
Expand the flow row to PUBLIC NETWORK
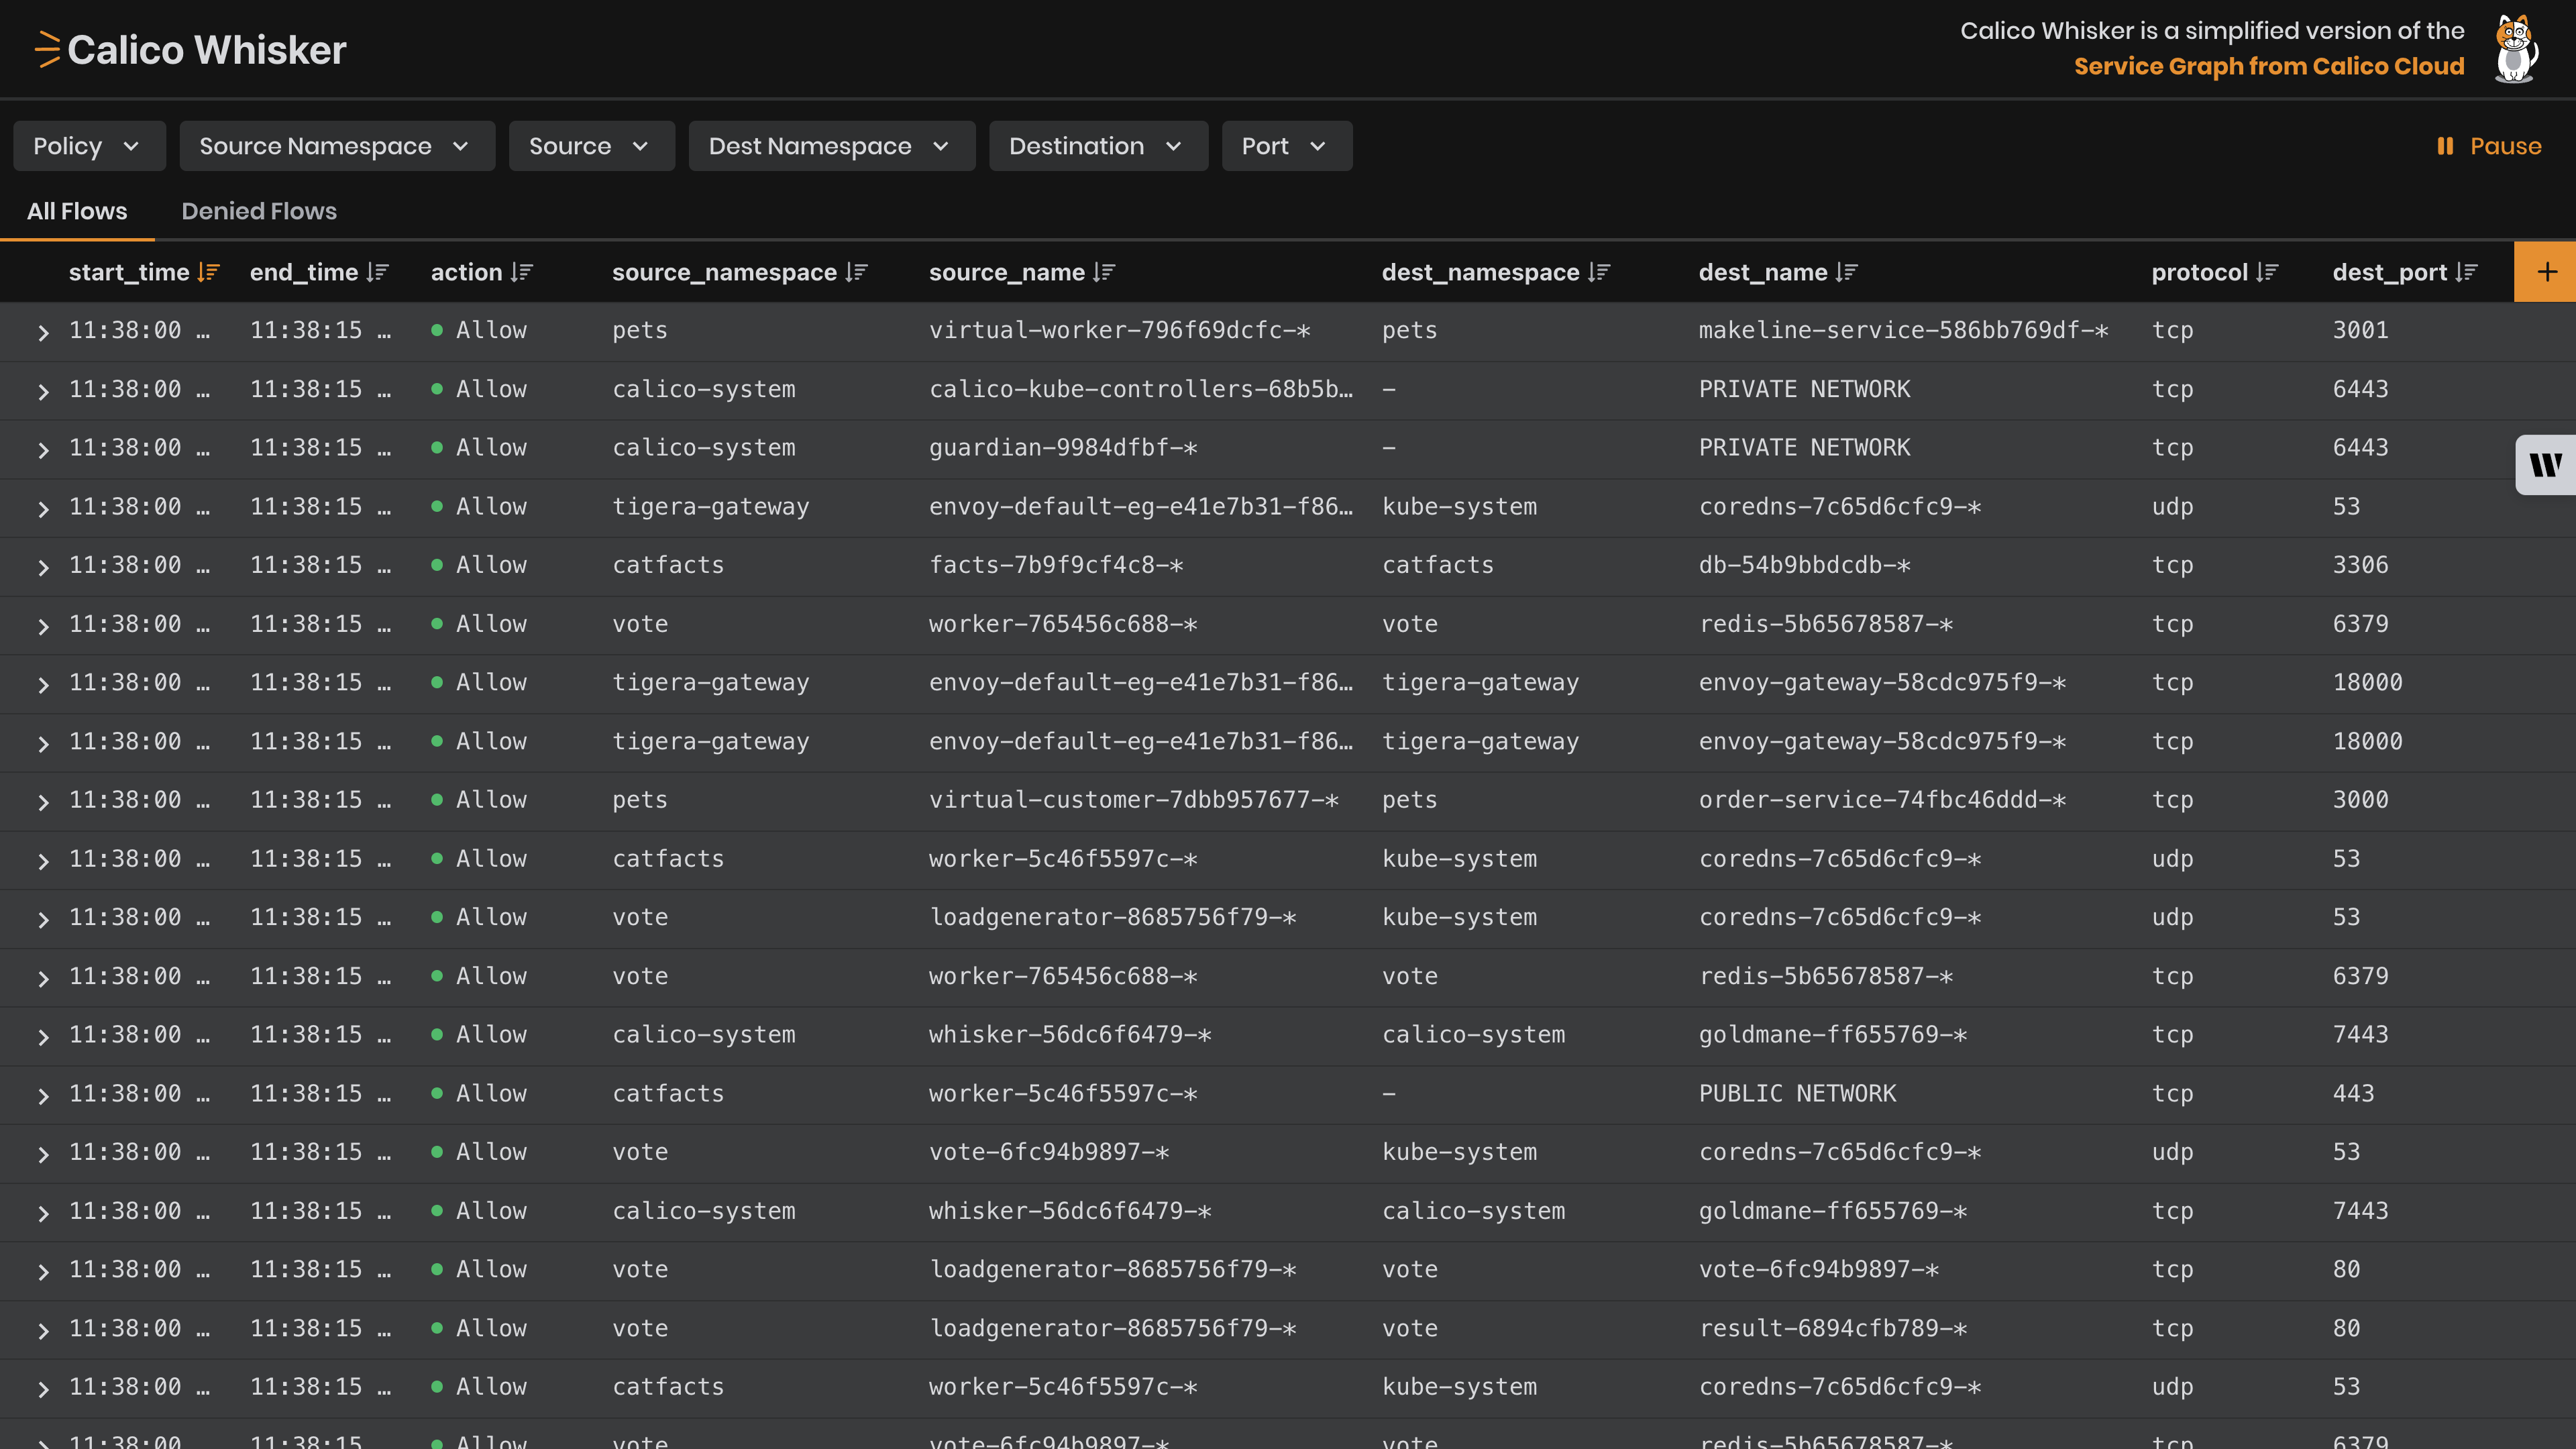point(43,1095)
